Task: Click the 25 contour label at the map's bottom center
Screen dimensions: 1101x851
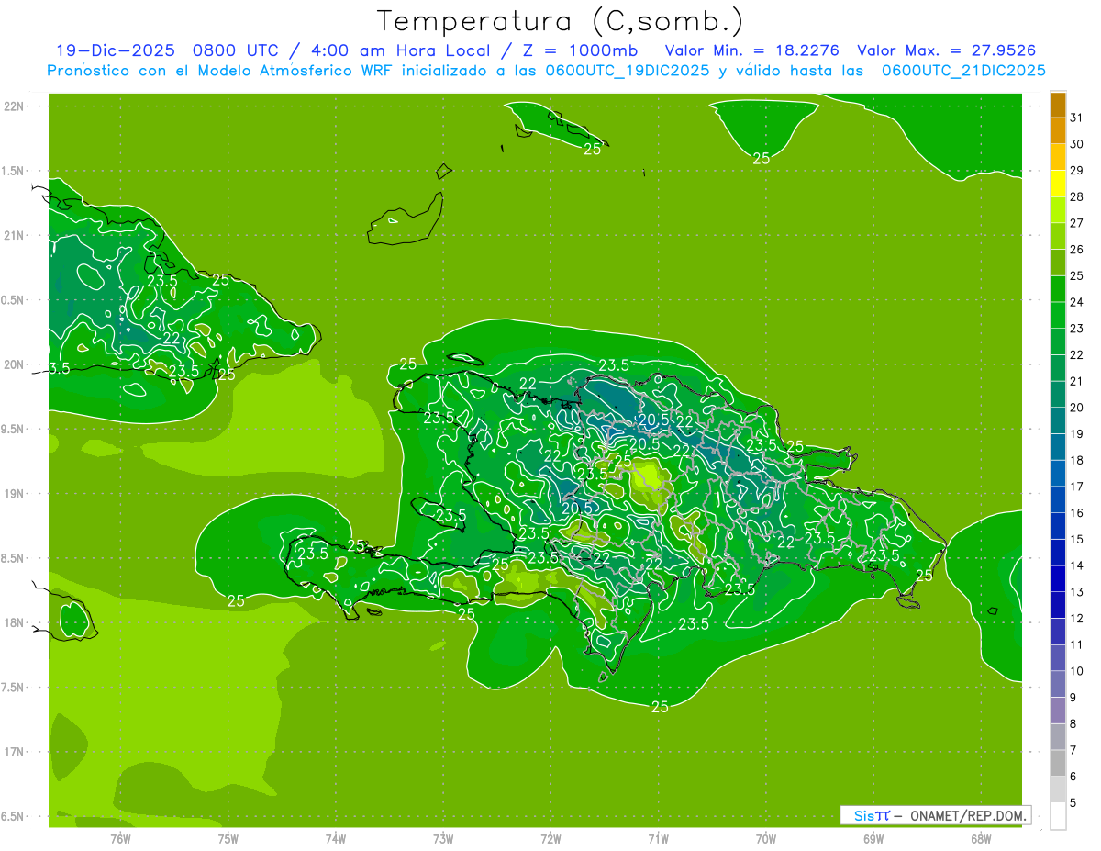Action: (x=660, y=706)
